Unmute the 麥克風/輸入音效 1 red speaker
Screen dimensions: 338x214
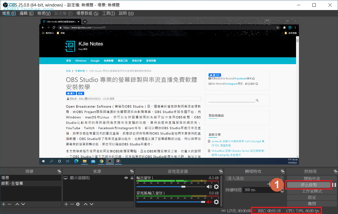click(209, 202)
